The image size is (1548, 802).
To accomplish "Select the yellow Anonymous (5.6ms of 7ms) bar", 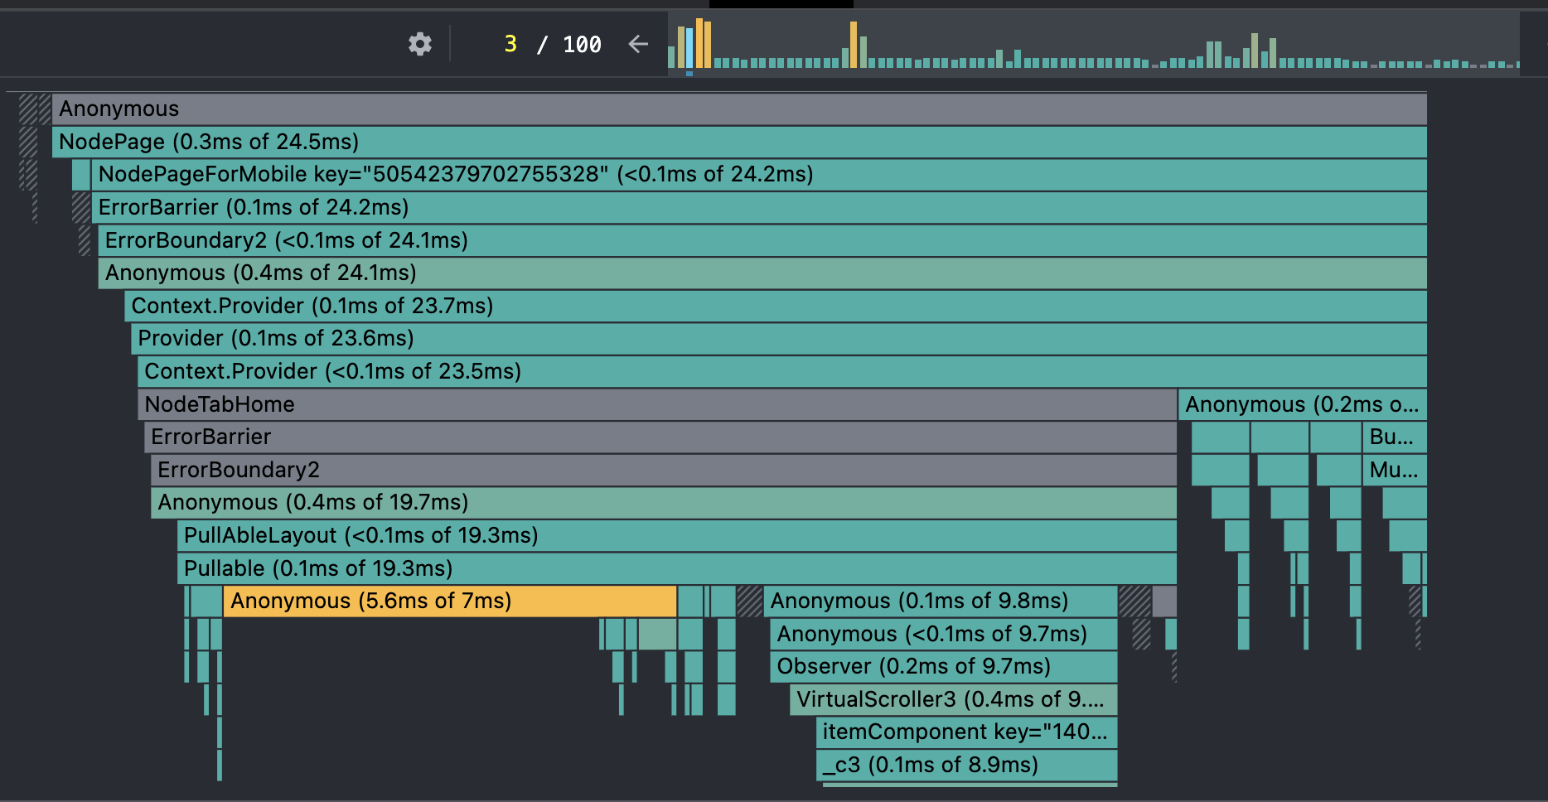I will [x=450, y=601].
